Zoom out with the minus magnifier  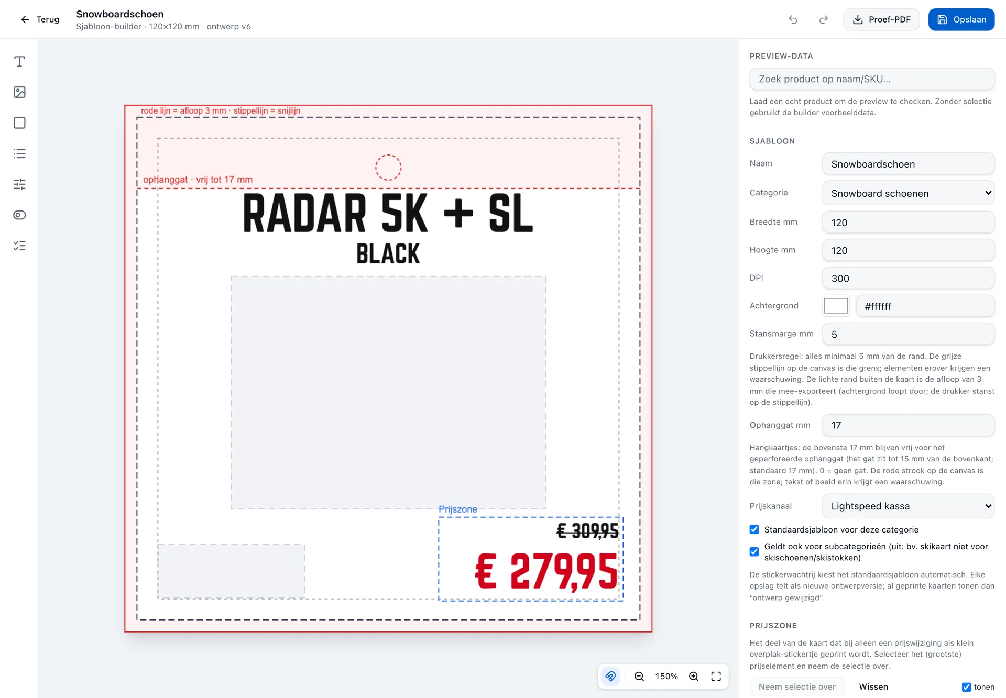[x=639, y=676]
